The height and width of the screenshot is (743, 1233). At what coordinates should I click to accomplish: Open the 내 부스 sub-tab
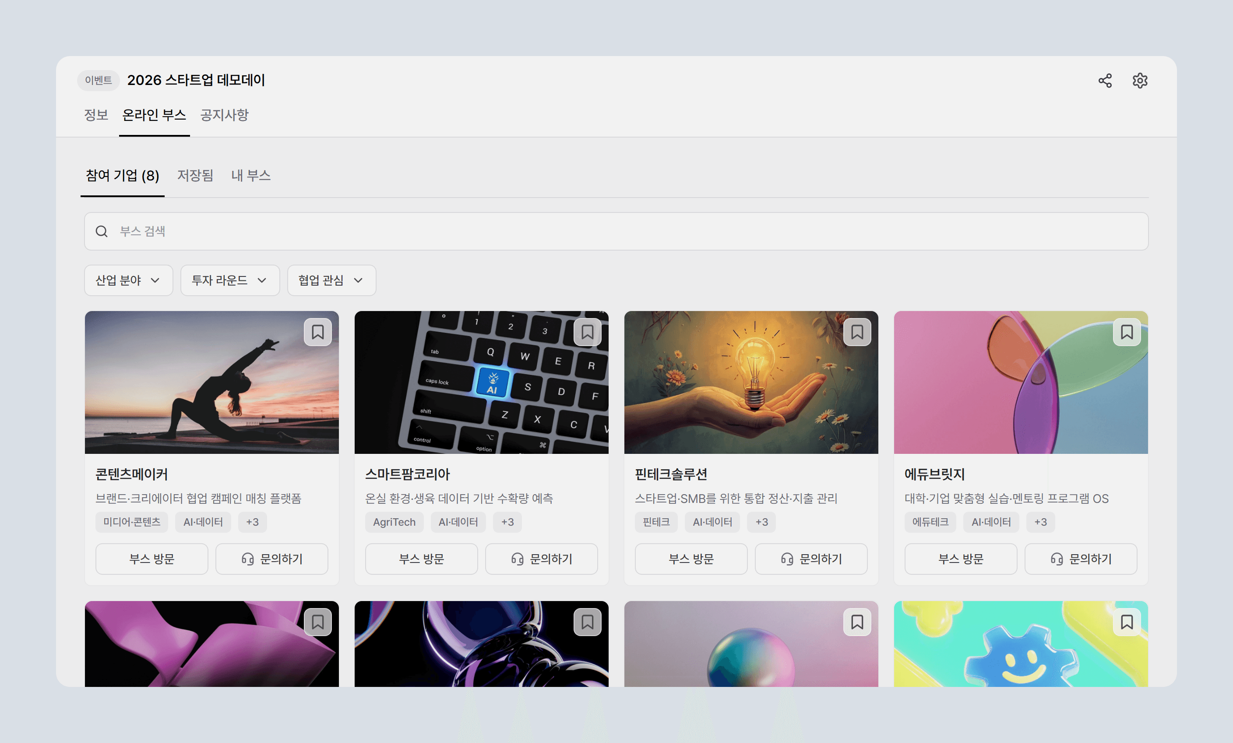coord(251,176)
